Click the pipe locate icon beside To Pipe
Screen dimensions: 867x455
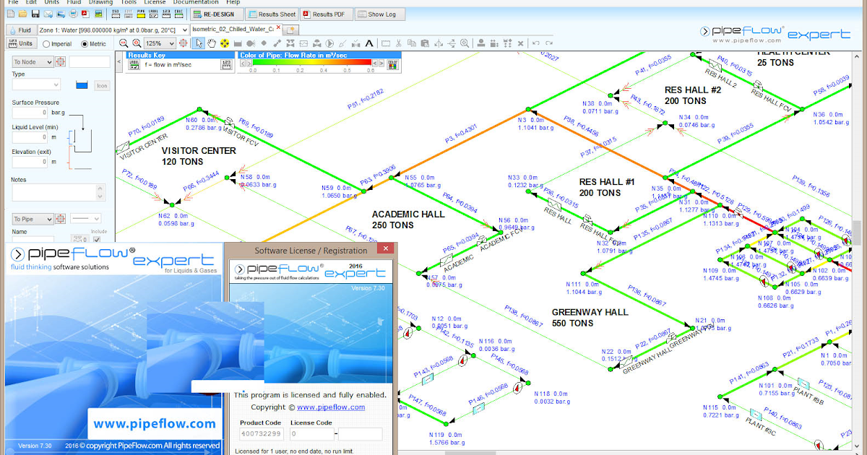pyautogui.click(x=60, y=219)
